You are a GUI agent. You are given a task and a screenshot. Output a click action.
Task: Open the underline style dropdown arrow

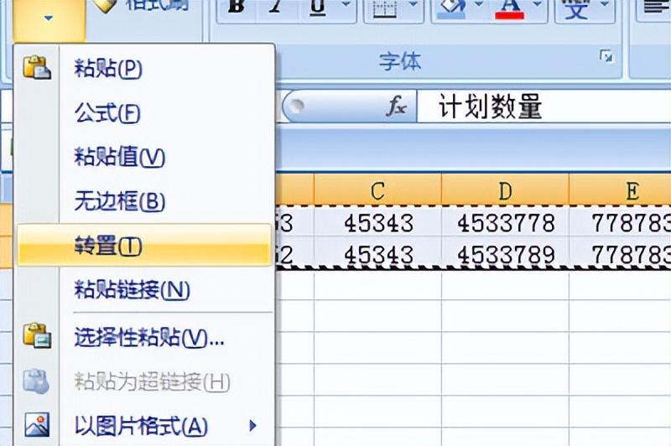[x=346, y=5]
